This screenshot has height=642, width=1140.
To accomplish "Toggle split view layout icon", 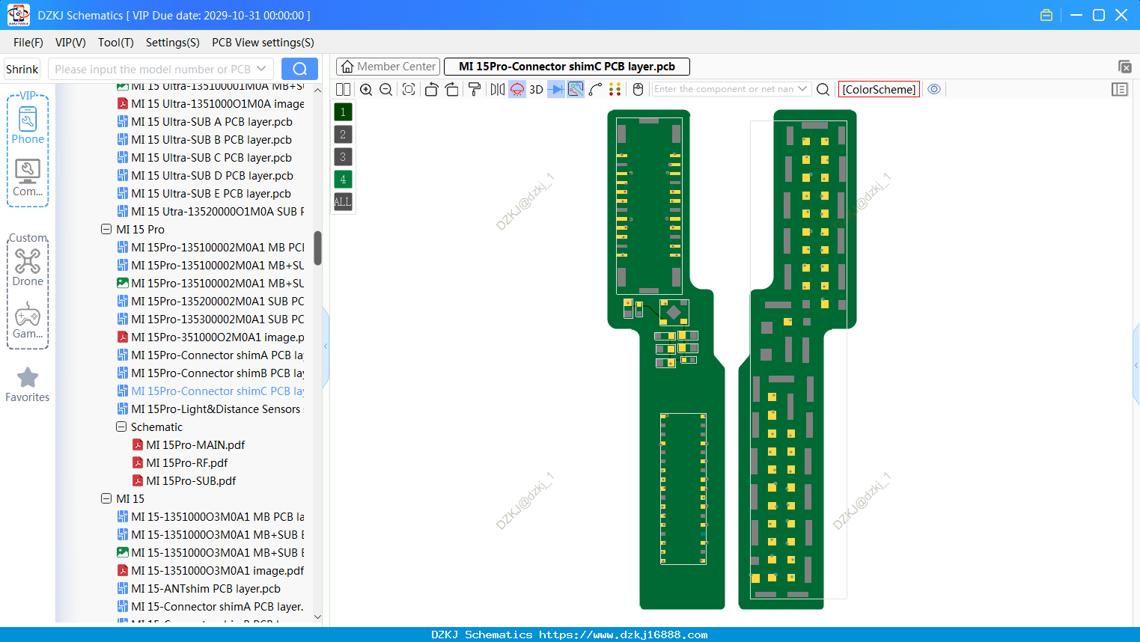I will point(344,89).
